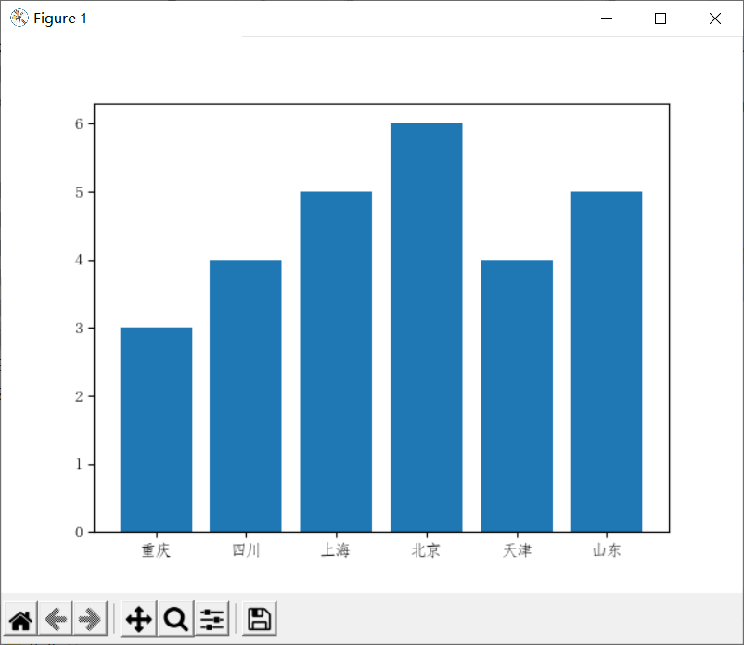Screen dimensions: 744x645
Task: Click the matplotlib Figure 1 window icon
Action: [19, 18]
